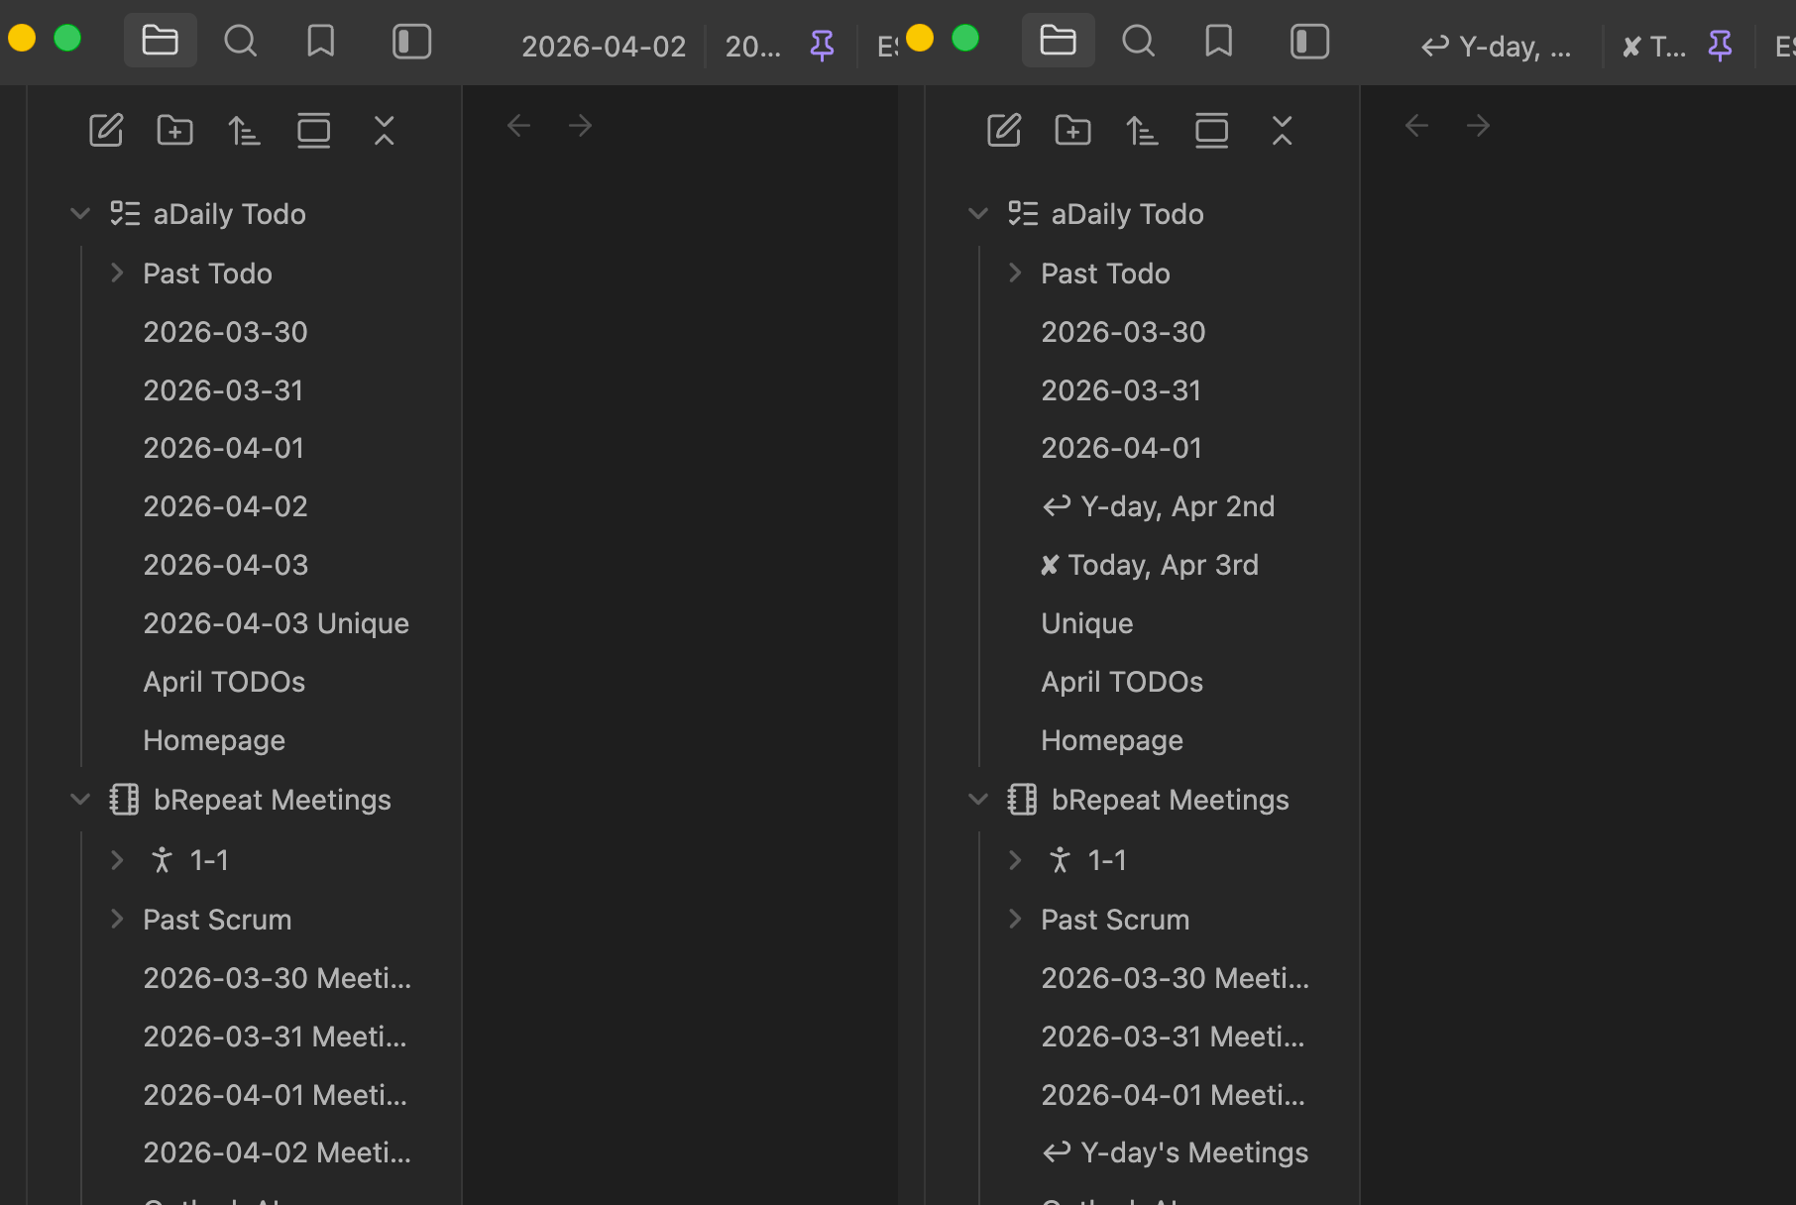Switch to the '✘ T...' tab in right window
This screenshot has height=1205, width=1796.
coord(1653,47)
